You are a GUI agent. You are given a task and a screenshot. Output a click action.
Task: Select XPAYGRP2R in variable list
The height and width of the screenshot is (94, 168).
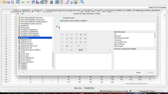coord(35,38)
